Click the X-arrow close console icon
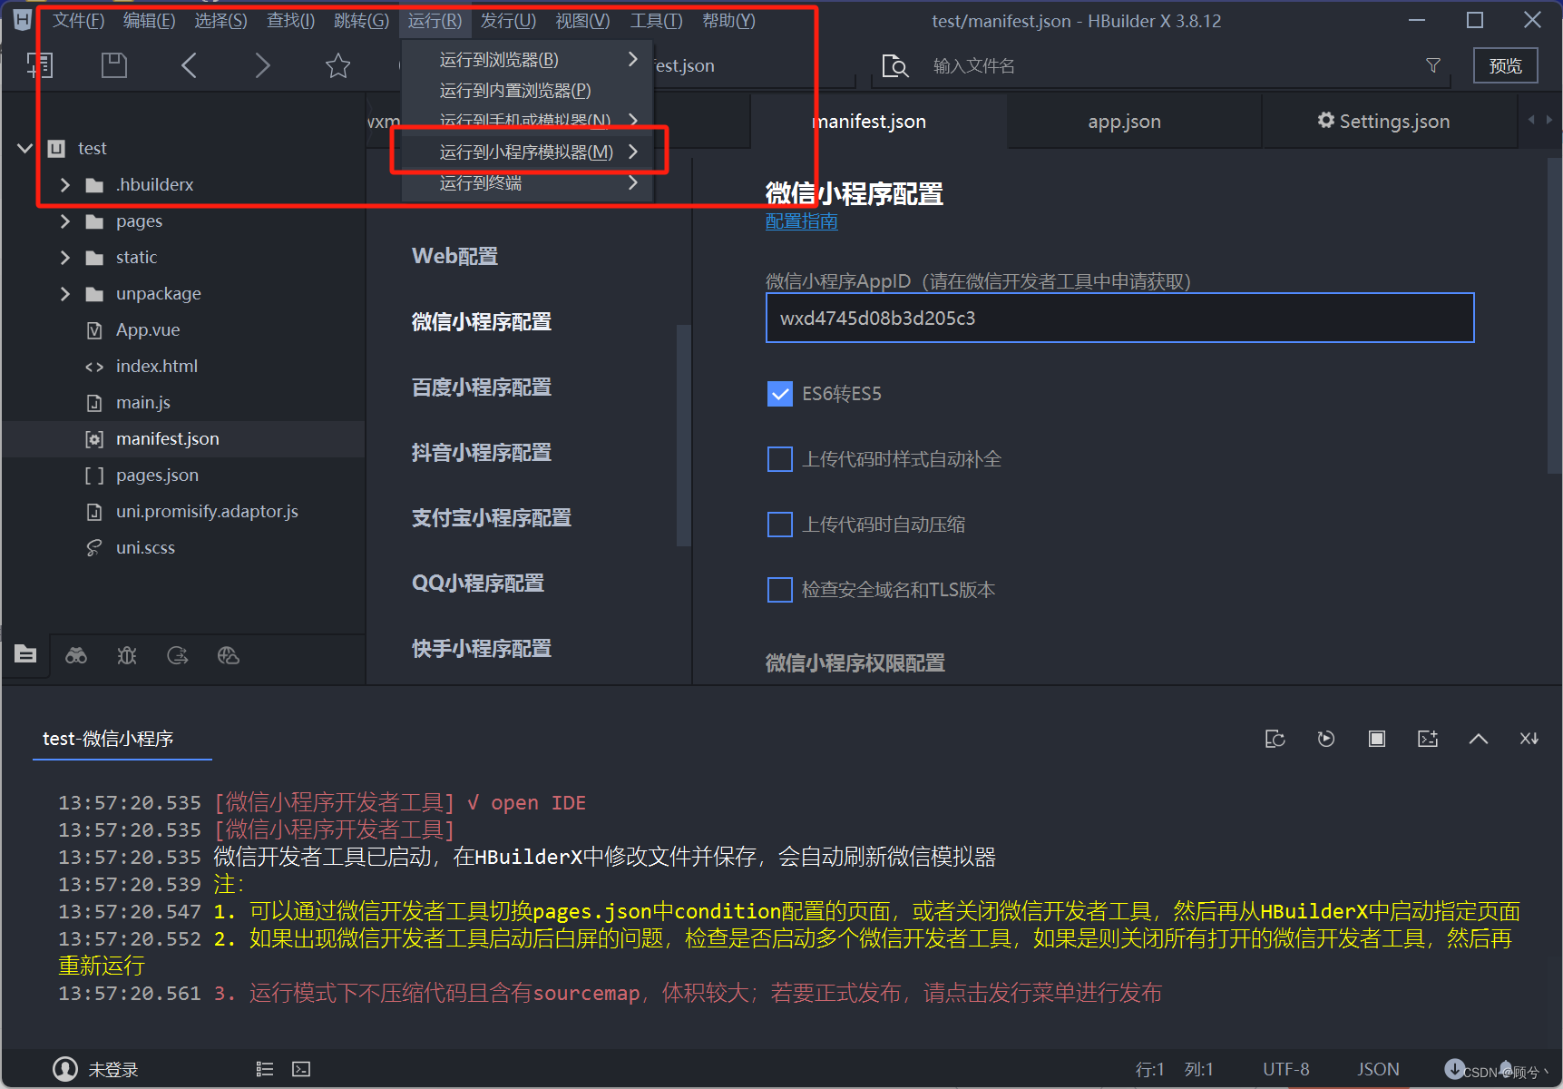Viewport: 1563px width, 1089px height. point(1529,739)
